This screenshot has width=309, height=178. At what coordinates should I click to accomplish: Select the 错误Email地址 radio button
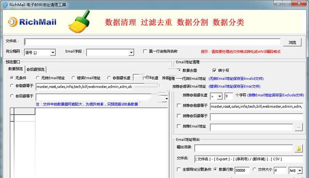[73, 78]
